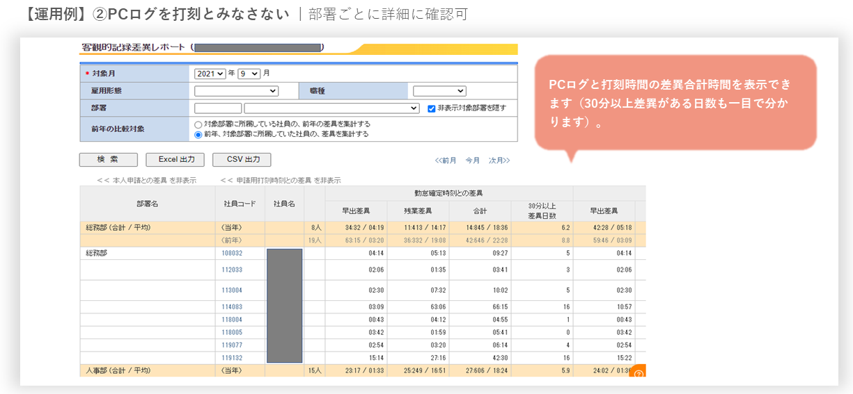This screenshot has height=394, width=853.
Task: Click the 検索 button
Action: (108, 159)
